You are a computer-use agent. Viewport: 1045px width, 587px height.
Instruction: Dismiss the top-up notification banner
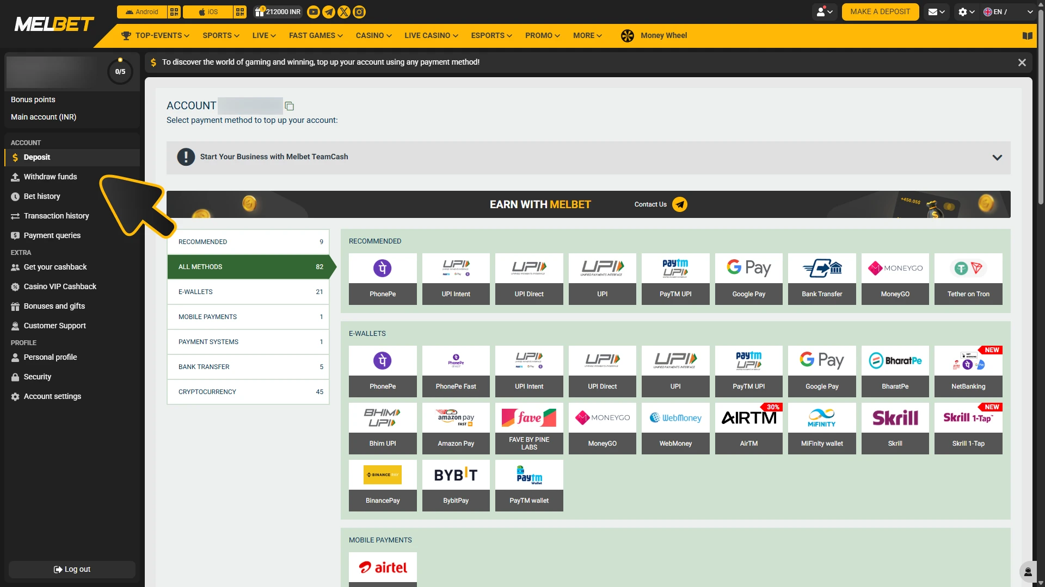1022,63
